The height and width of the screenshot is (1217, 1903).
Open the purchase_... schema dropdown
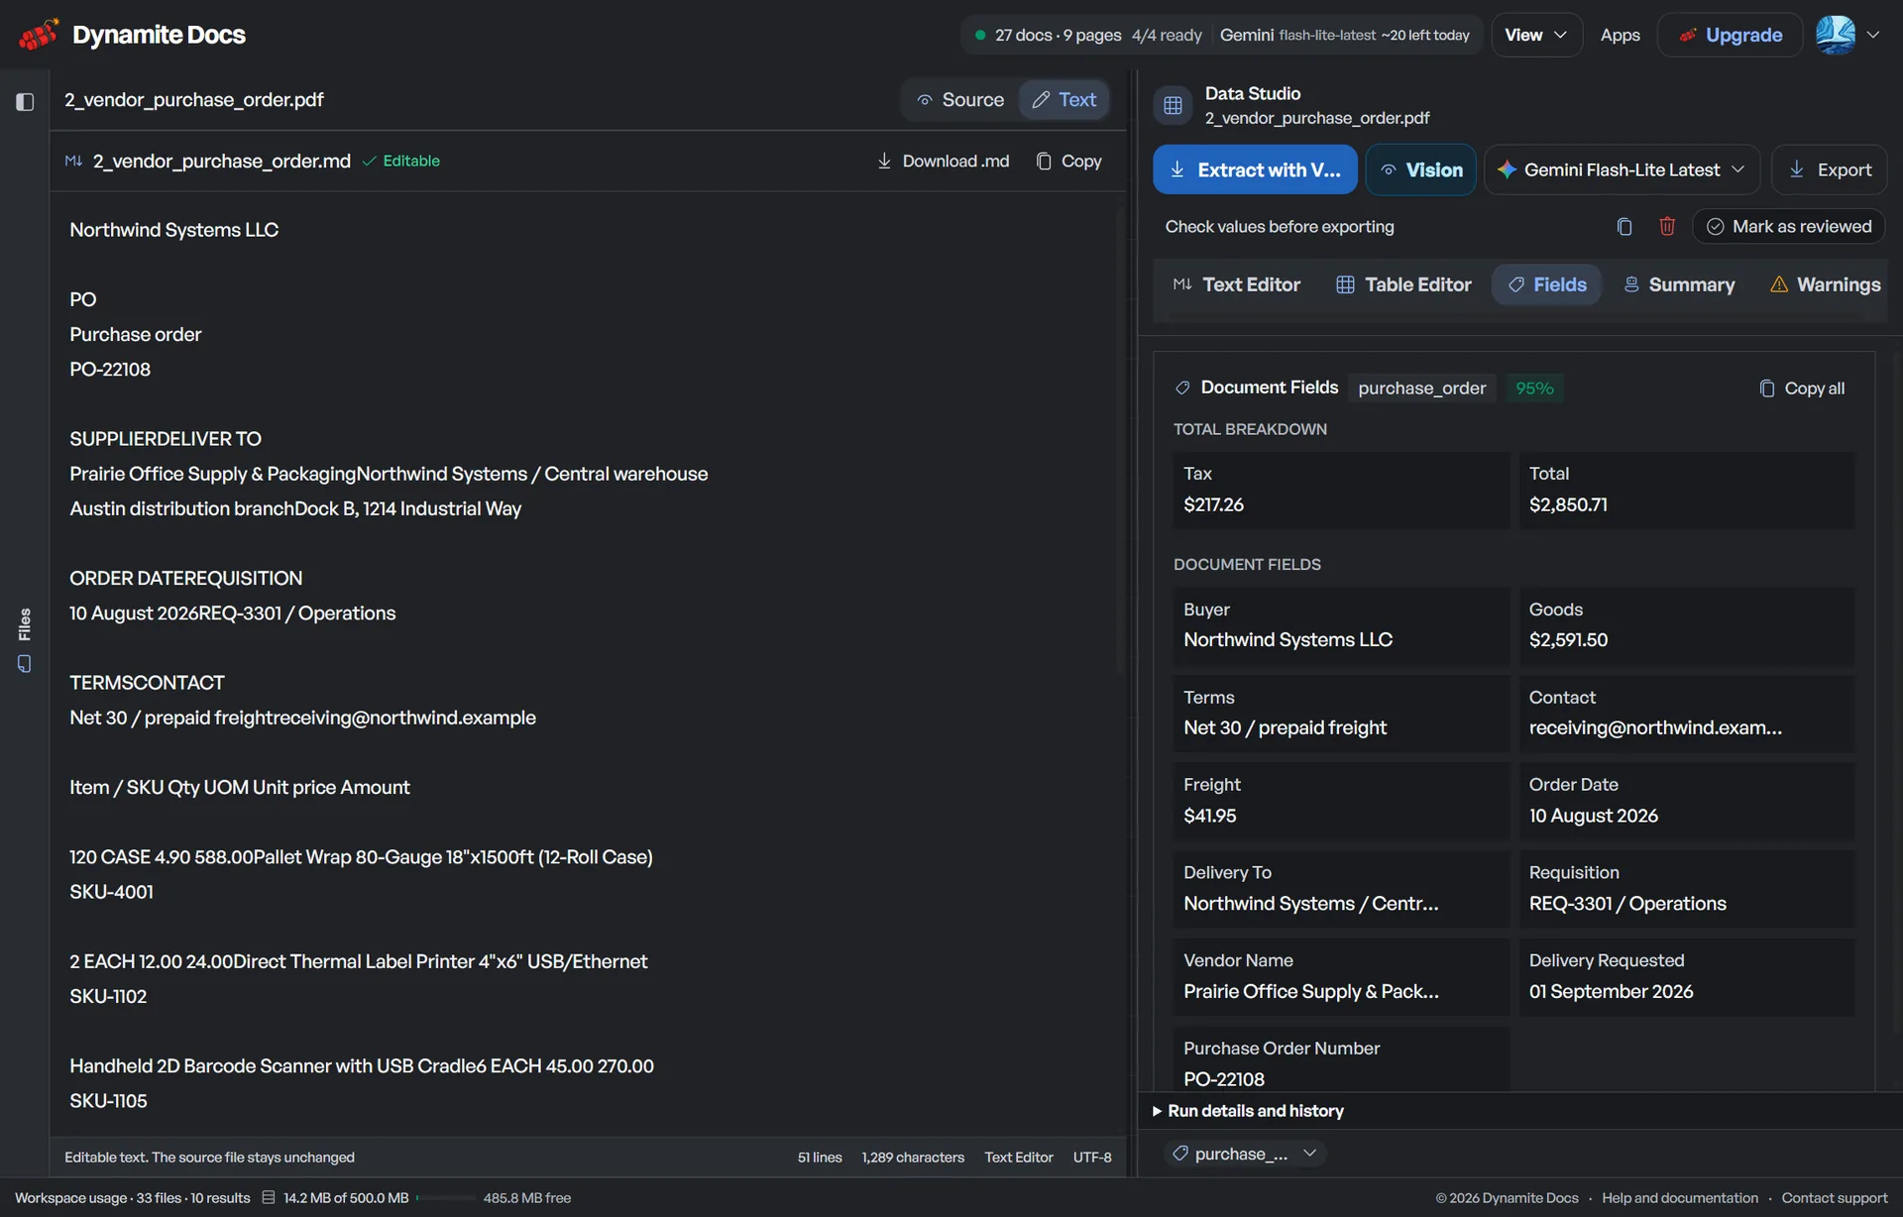coord(1245,1154)
